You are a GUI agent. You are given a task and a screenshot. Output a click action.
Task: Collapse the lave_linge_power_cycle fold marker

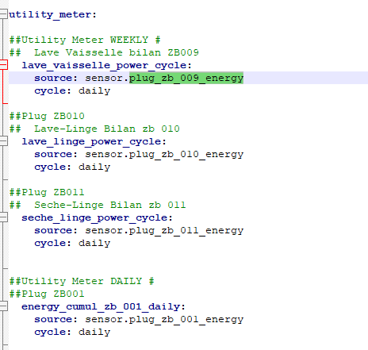pos(3,141)
